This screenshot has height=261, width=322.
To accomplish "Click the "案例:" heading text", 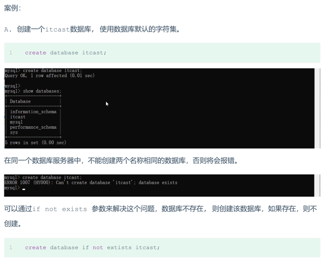I will (13, 8).
